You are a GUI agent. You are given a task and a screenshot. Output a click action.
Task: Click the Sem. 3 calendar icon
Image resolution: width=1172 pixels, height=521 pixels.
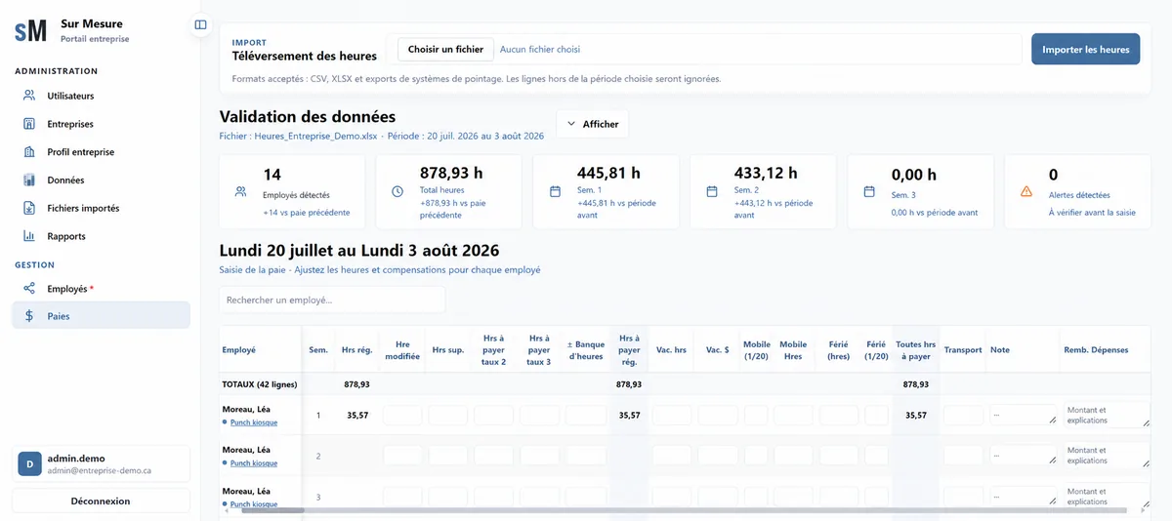[x=869, y=191]
